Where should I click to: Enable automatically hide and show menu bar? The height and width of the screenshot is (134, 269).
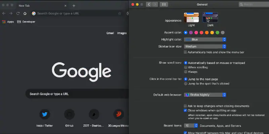(x=185, y=52)
